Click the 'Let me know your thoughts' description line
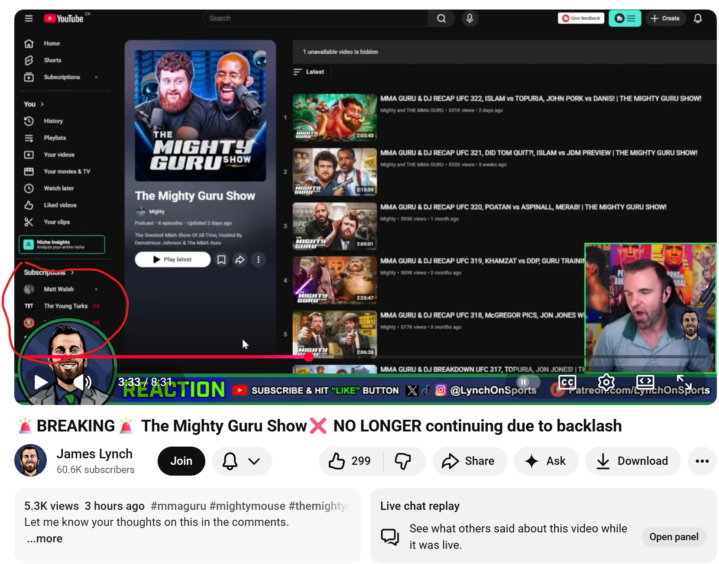This screenshot has height=564, width=719. point(156,522)
